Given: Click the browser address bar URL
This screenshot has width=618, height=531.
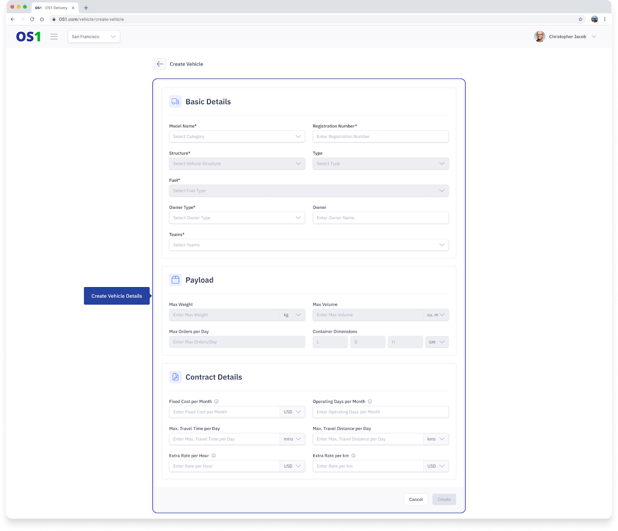Looking at the screenshot, I should [x=92, y=19].
